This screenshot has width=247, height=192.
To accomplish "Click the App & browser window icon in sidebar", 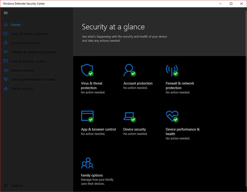I will click(x=6, y=61).
